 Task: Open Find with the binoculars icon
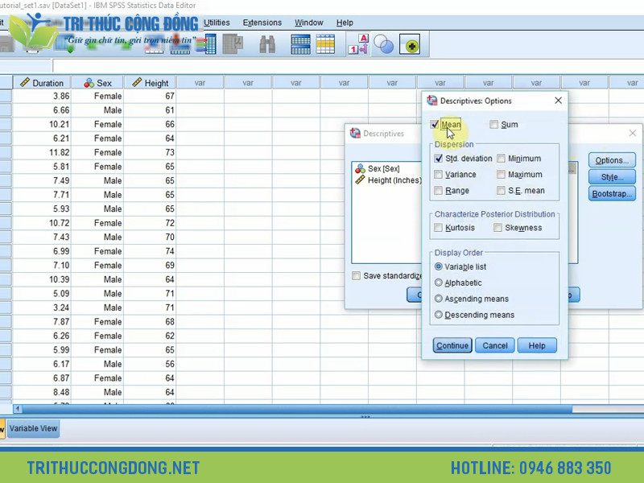coord(267,44)
